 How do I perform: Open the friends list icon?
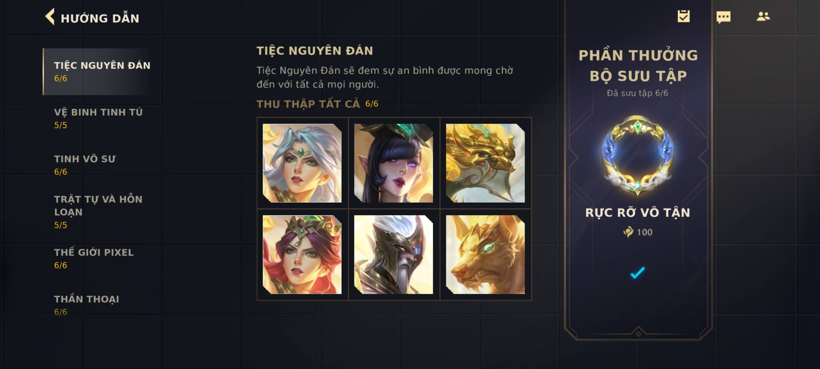pos(763,16)
